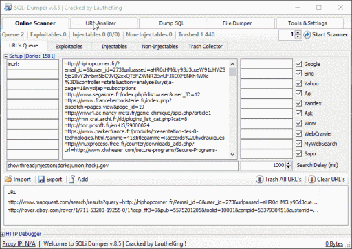
Task: Click the Import folder icon button
Action: coord(18,179)
